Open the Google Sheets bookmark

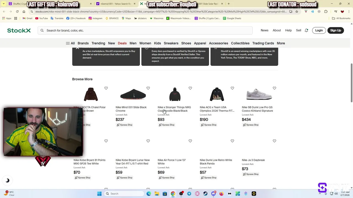tap(232, 18)
